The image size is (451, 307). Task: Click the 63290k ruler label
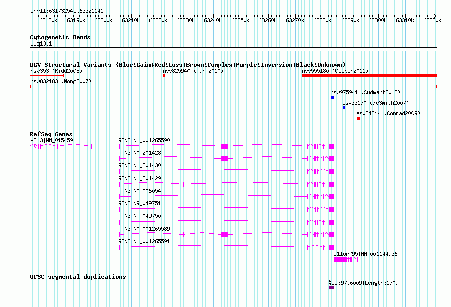coord(350,20)
